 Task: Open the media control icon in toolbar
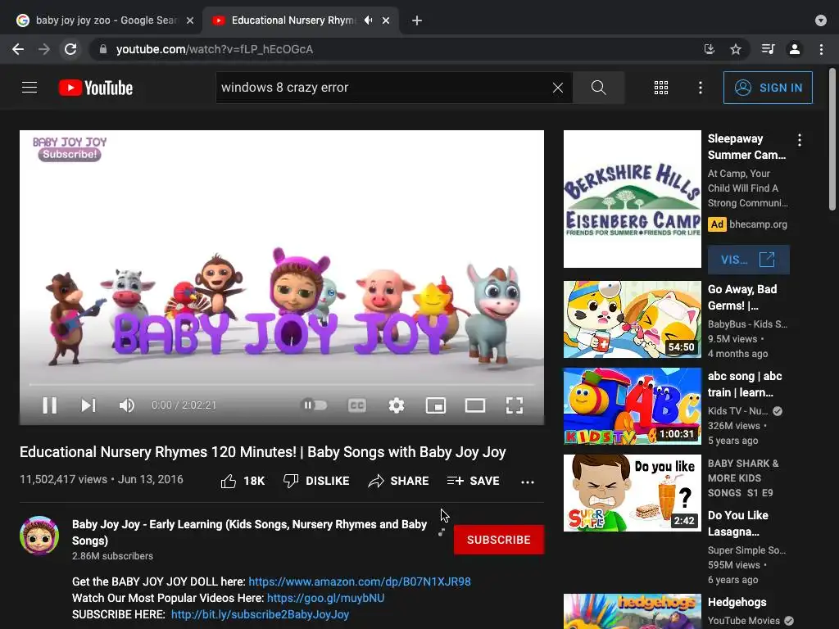point(768,49)
